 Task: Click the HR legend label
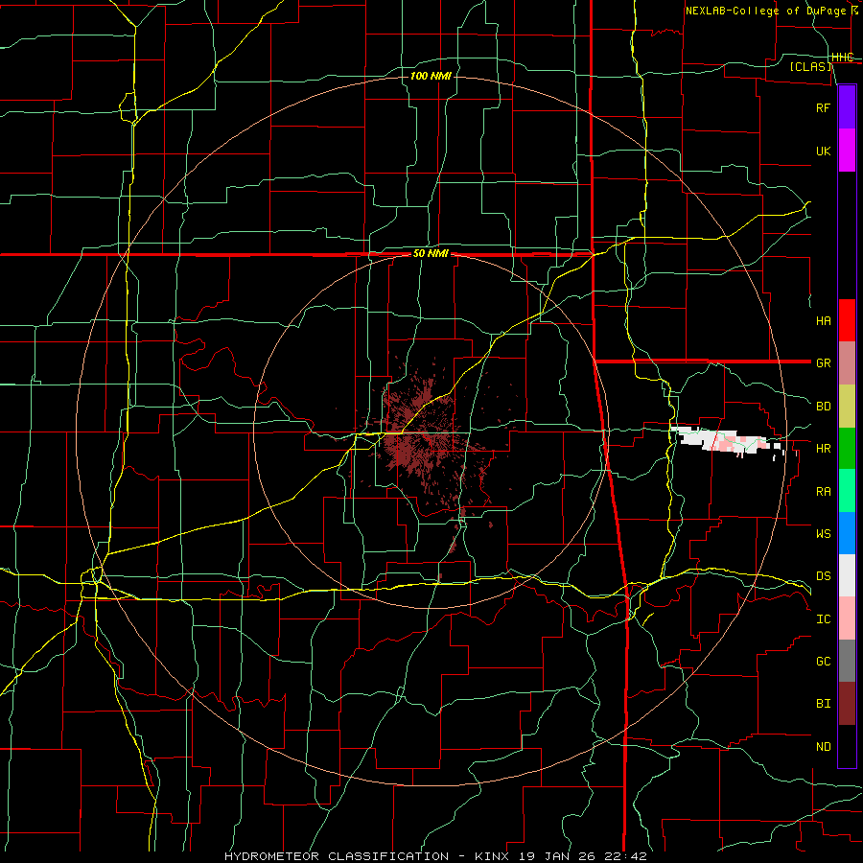point(823,449)
